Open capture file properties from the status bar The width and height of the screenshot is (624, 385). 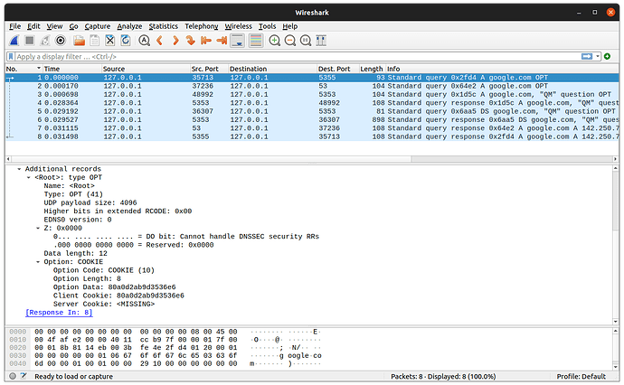pos(24,376)
